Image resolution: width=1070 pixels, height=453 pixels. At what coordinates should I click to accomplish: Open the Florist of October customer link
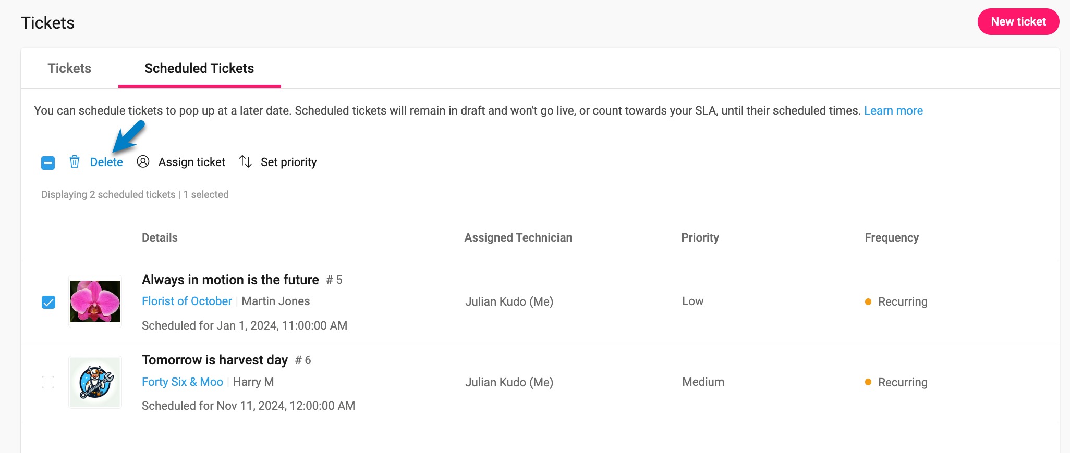(187, 301)
